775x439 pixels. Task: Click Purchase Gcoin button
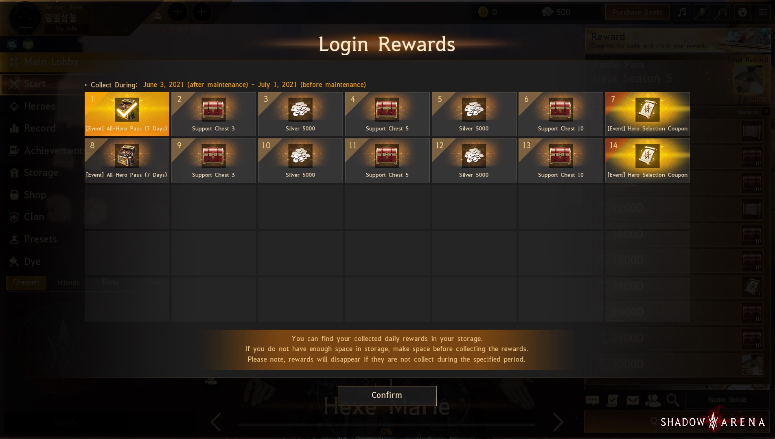click(x=637, y=12)
